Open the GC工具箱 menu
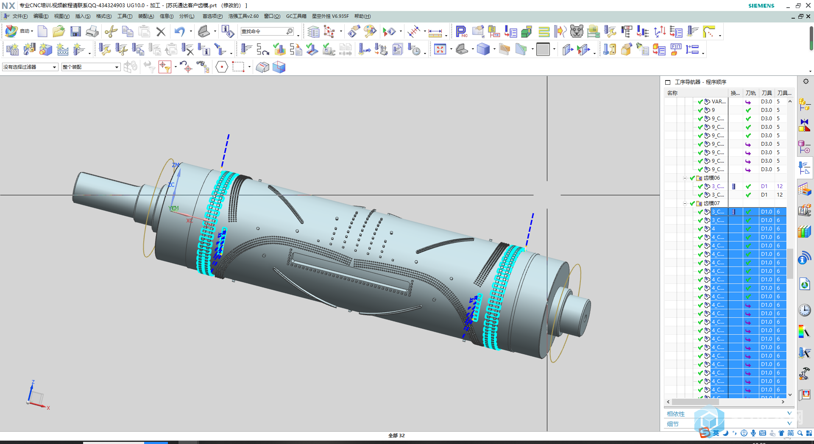Image resolution: width=814 pixels, height=444 pixels. tap(296, 16)
